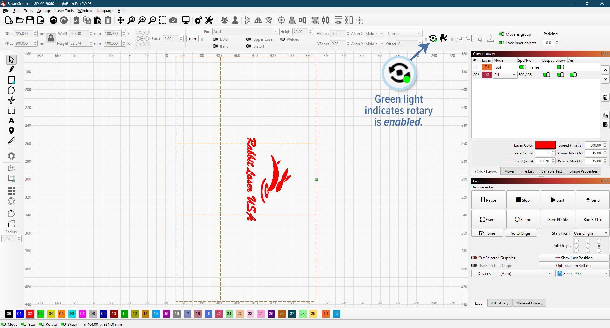
Task: Delete the selected layer with trash icon
Action: pos(605,98)
